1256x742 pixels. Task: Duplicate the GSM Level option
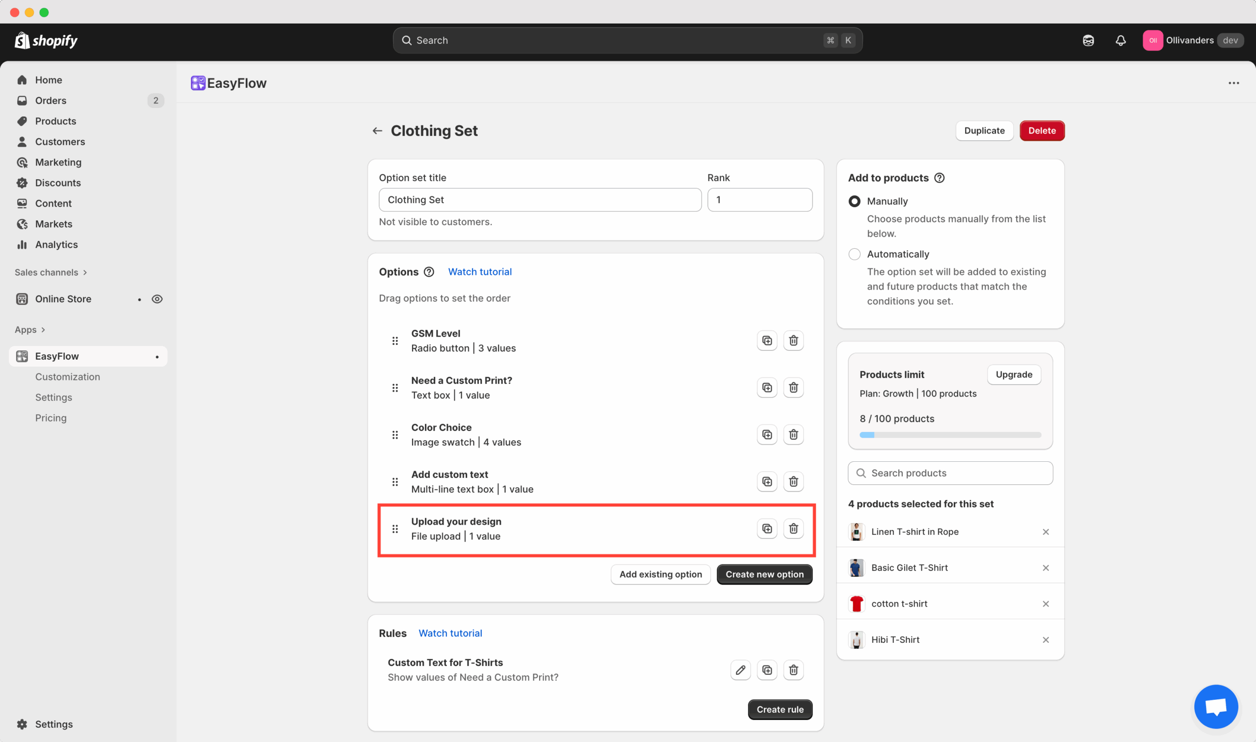pos(767,340)
